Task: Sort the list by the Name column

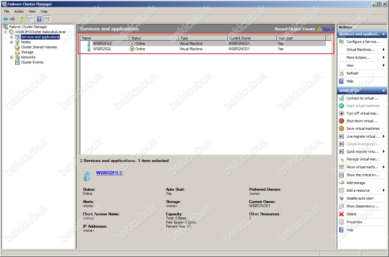Action: [x=105, y=38]
